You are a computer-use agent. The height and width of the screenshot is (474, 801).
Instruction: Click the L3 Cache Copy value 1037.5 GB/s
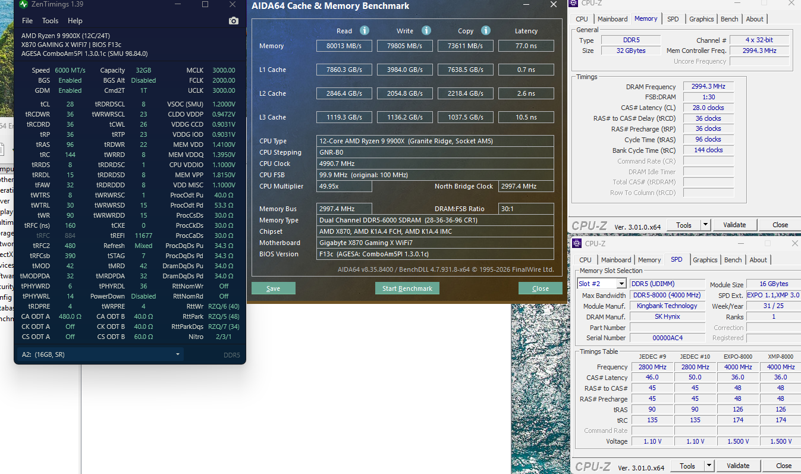point(466,117)
